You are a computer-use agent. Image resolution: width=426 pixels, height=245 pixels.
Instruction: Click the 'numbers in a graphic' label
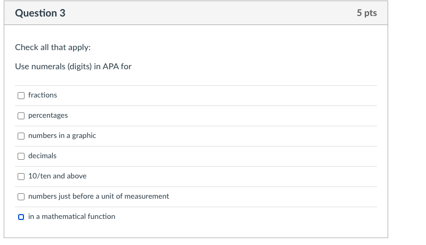(62, 135)
